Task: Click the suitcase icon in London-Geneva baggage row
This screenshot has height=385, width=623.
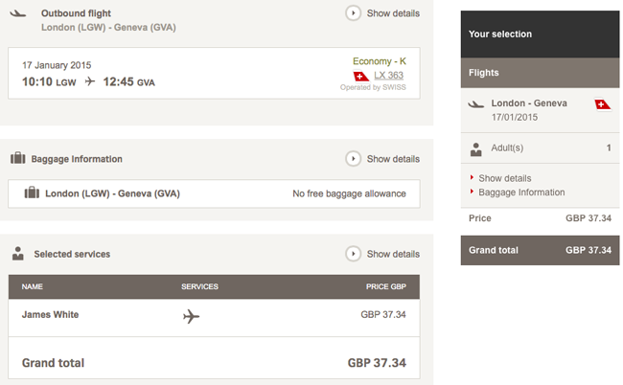Action: click(32, 192)
